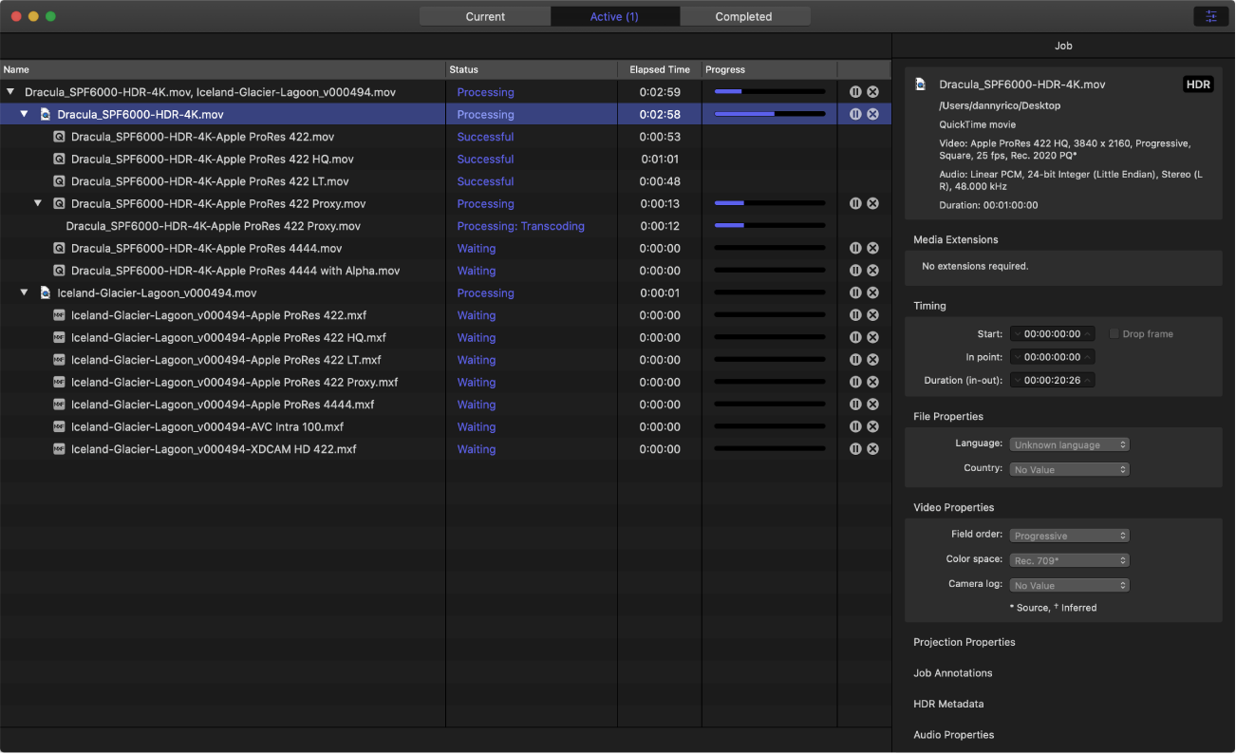The height and width of the screenshot is (754, 1236).
Task: Pause the Iceland-Glacier-Lagoon_v000494.mov job
Action: [855, 293]
